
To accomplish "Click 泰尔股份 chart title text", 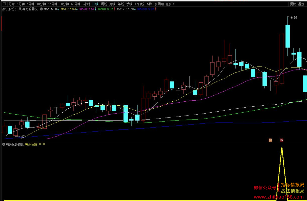I will pyautogui.click(x=20, y=9).
